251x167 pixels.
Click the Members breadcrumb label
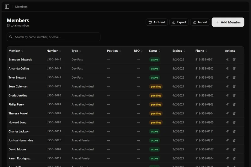click(x=21, y=7)
